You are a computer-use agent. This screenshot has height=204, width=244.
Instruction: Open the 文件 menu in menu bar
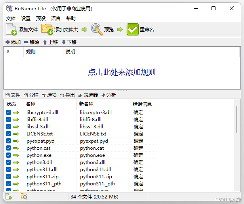11,19
